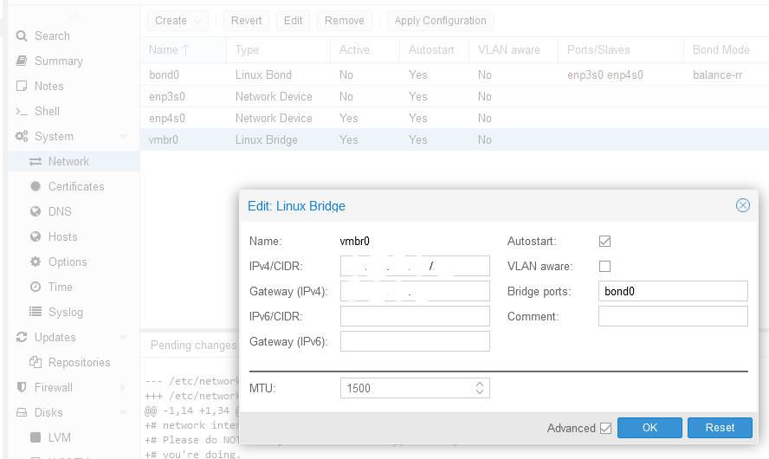Focus the IPv6/CIDR input field
Viewport: 769px width, 459px height.
(415, 316)
